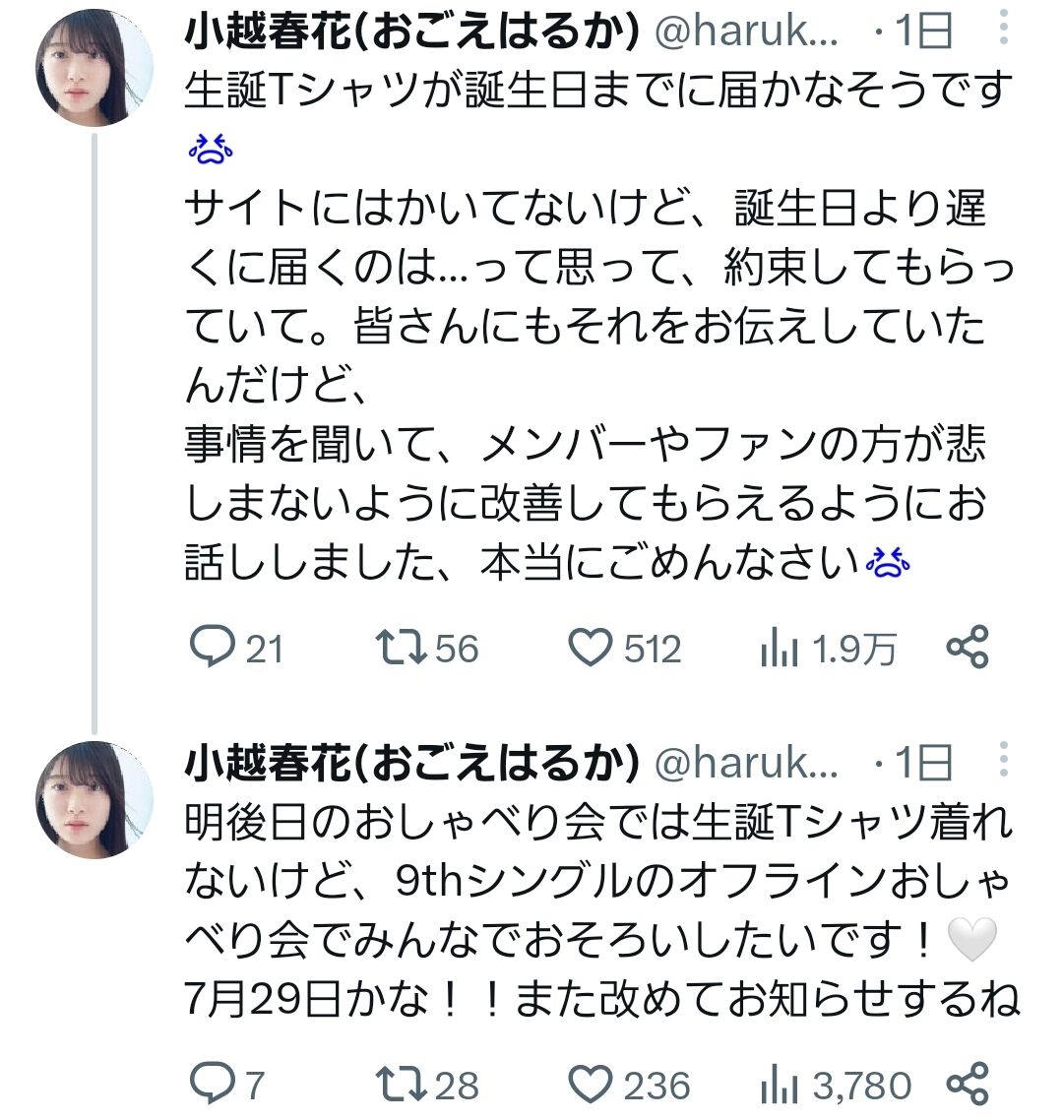View analytics of the tweet with 3,780 views

[x=778, y=1086]
